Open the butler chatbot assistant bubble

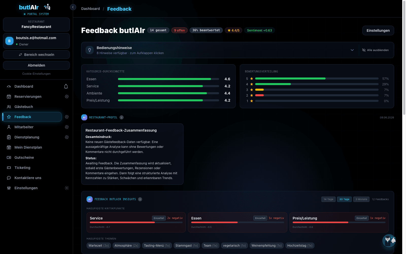coord(389,241)
